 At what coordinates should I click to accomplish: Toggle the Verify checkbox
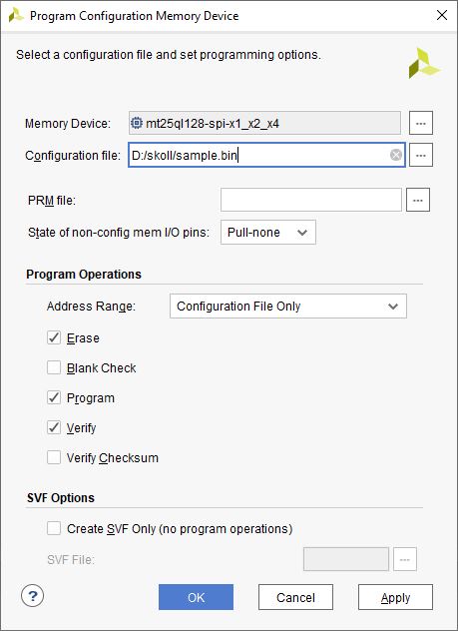[54, 427]
